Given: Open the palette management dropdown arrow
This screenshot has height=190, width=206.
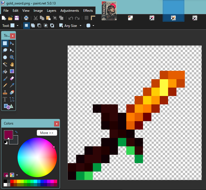Looking at the screenshot, I should click(x=17, y=175).
